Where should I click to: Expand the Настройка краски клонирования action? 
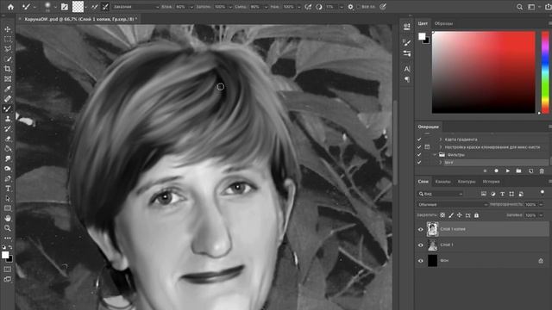point(440,147)
